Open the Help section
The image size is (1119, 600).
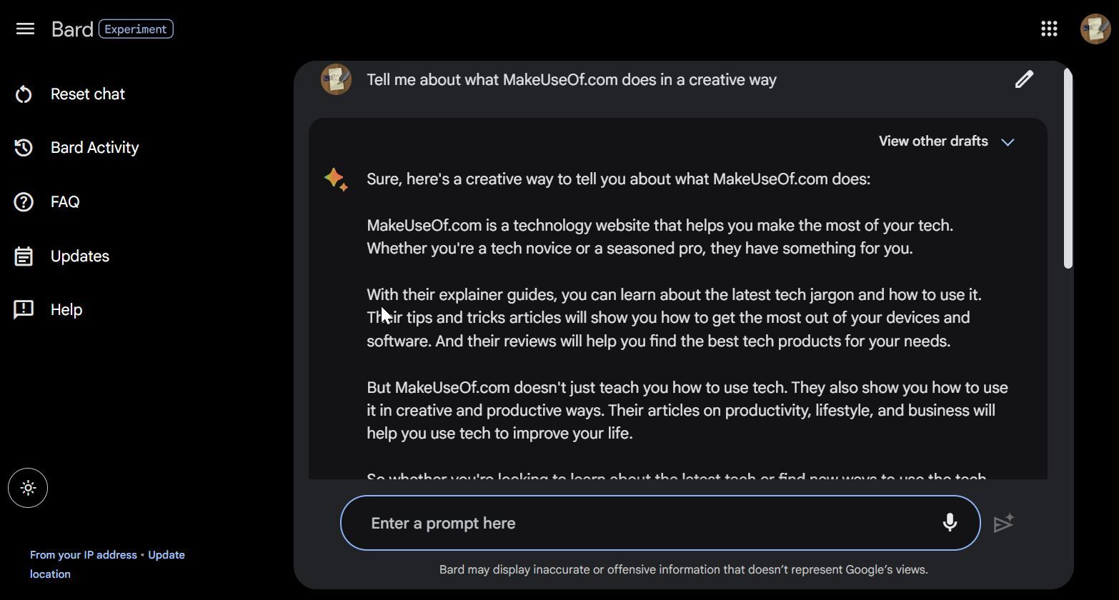[x=66, y=309]
